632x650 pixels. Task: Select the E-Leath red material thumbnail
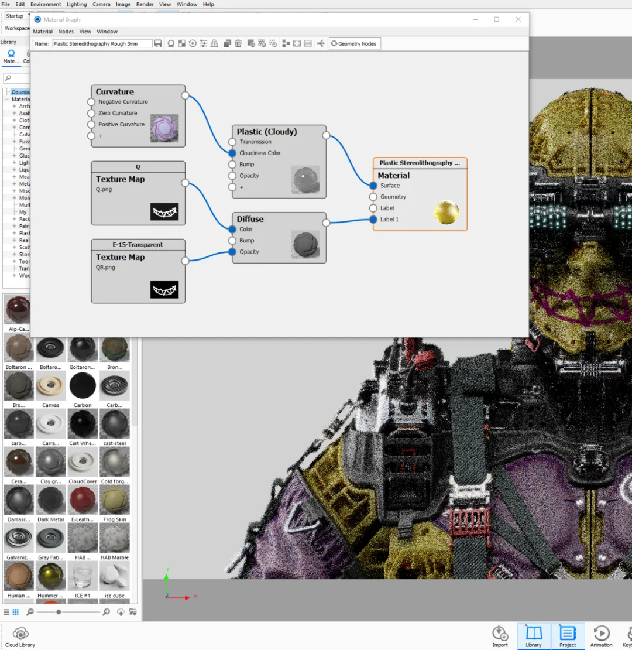pyautogui.click(x=83, y=500)
